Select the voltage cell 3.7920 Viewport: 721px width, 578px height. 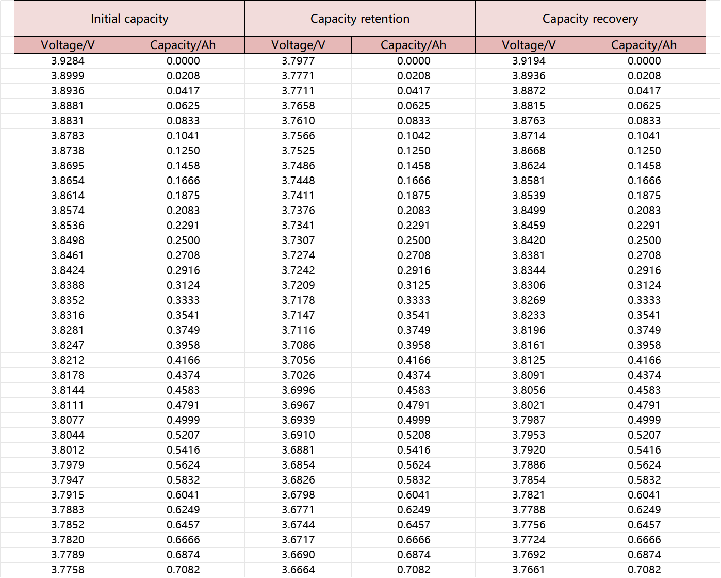529,450
